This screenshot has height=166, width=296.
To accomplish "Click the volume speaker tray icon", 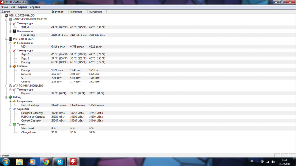I will 273,162.
